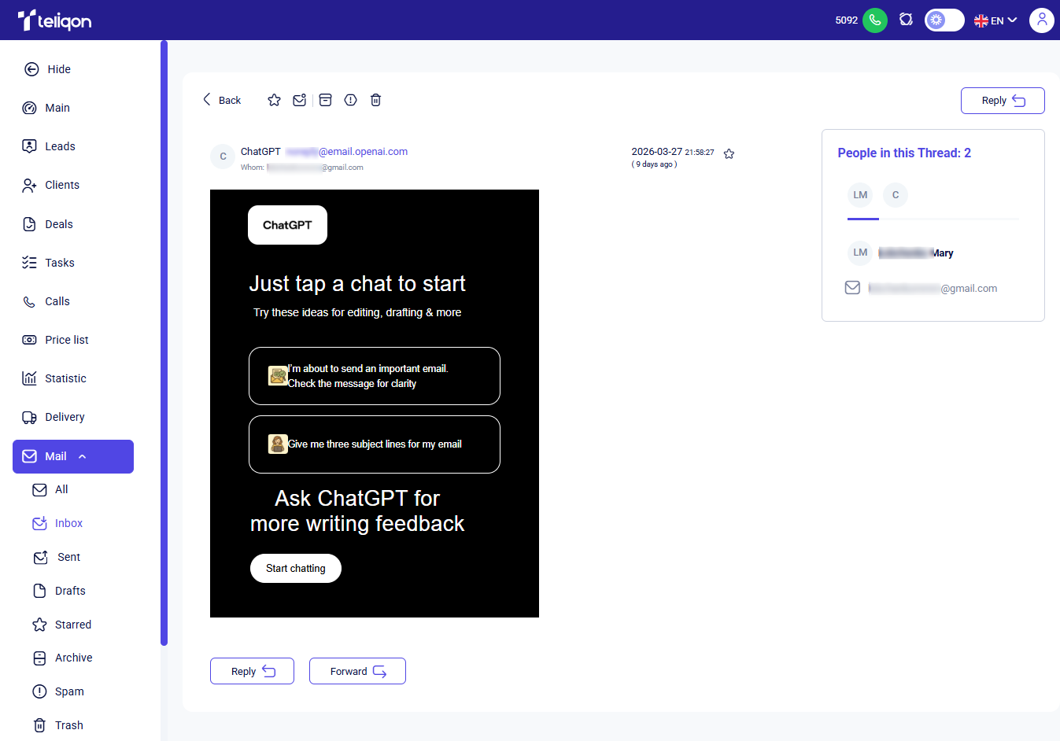
Task: Star this email from the toolbar
Action: (274, 100)
